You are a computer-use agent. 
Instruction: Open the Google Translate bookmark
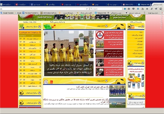tap(7, 13)
